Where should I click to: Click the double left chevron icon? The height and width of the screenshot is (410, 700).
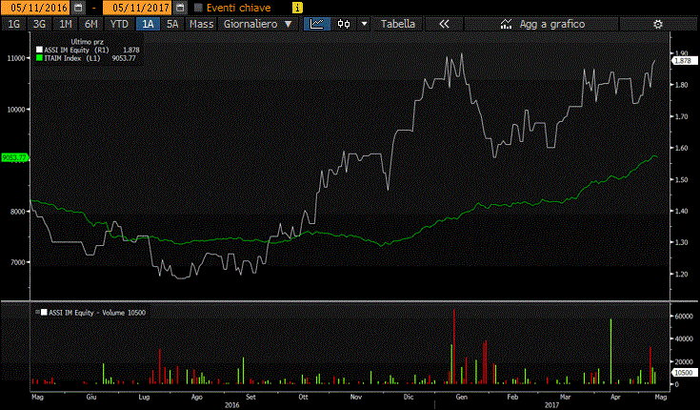(443, 23)
